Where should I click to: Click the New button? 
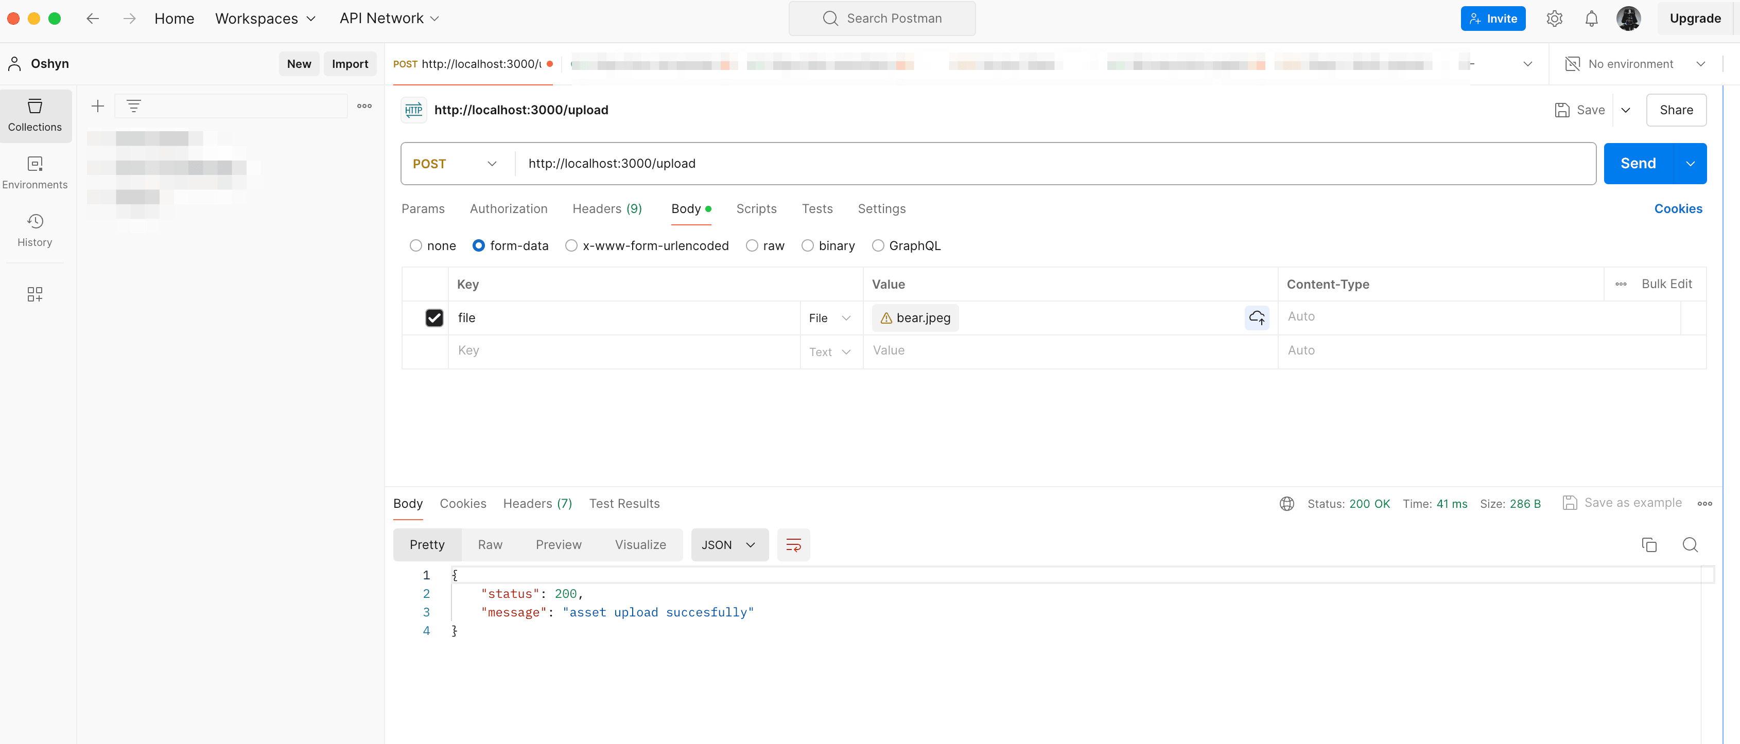tap(299, 63)
